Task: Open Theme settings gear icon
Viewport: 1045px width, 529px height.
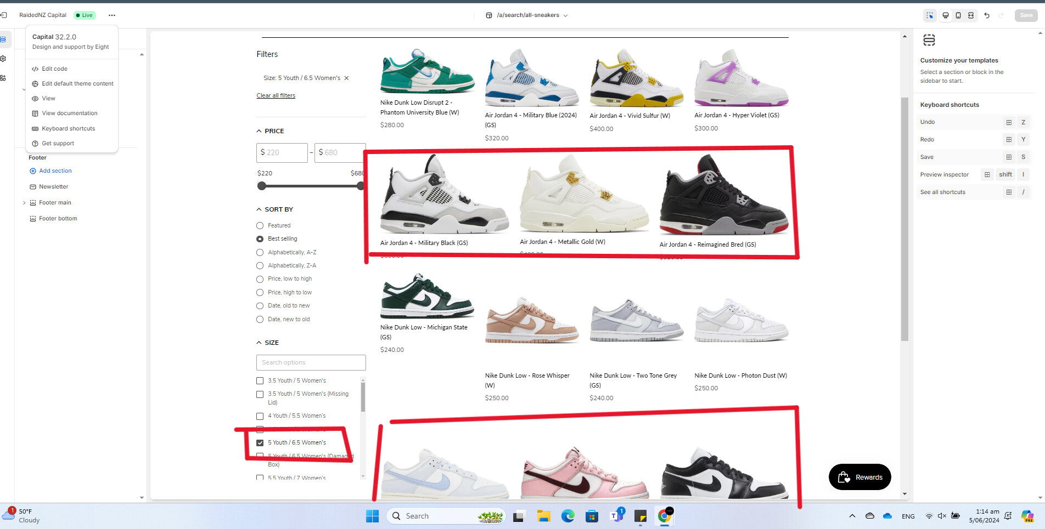Action: coord(3,59)
